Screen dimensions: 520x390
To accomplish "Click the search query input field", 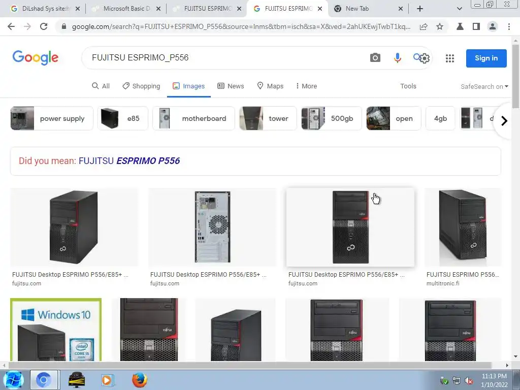I will [225, 58].
